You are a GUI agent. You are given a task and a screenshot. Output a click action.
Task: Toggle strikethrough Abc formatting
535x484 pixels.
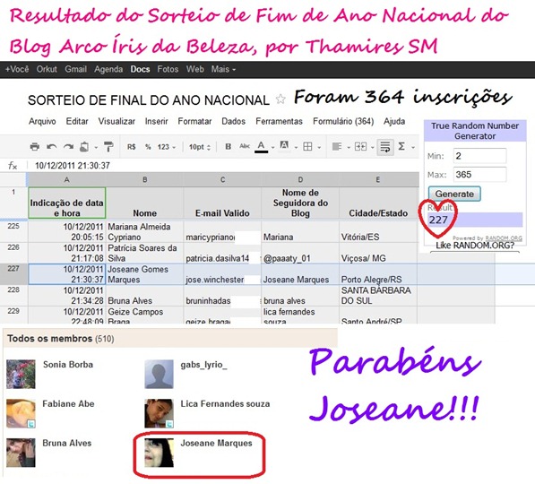[x=245, y=146]
